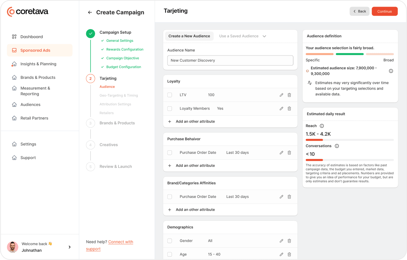
Task: Switch to the Create a New Audience tab
Action: (x=189, y=36)
